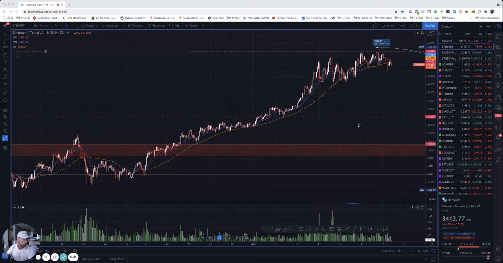Select the trend line drawing tool
Screen dimensions: 503x263
5,41
